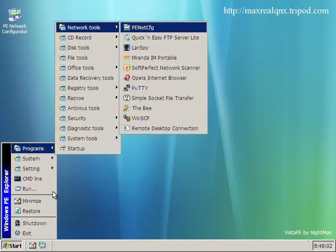This screenshot has height=252, width=336.
Task: Expand the Raznoe submenu arrow
Action: 117,97
